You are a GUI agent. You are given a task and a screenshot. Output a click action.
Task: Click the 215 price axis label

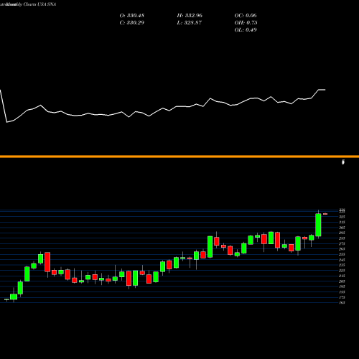coord(342,276)
